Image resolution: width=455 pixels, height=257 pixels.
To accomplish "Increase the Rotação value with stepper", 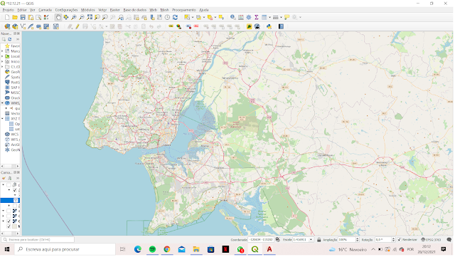I will [393, 238].
